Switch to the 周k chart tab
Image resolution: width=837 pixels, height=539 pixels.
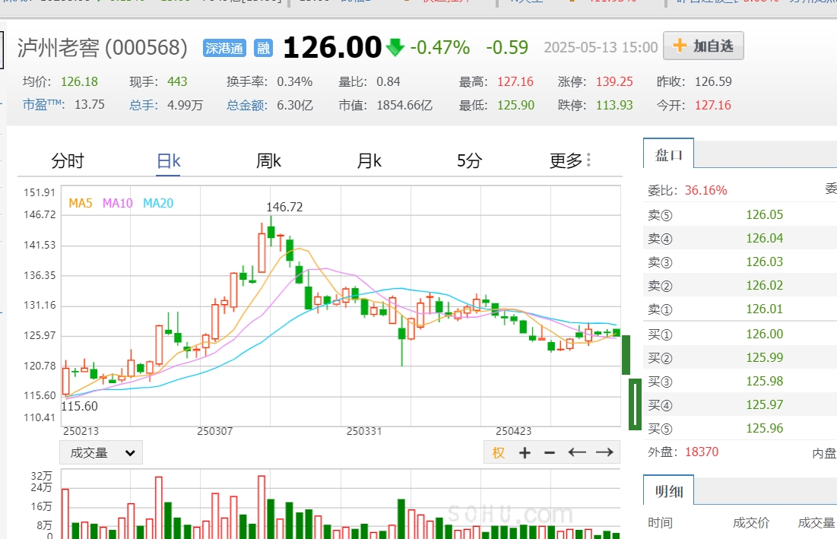(x=268, y=160)
